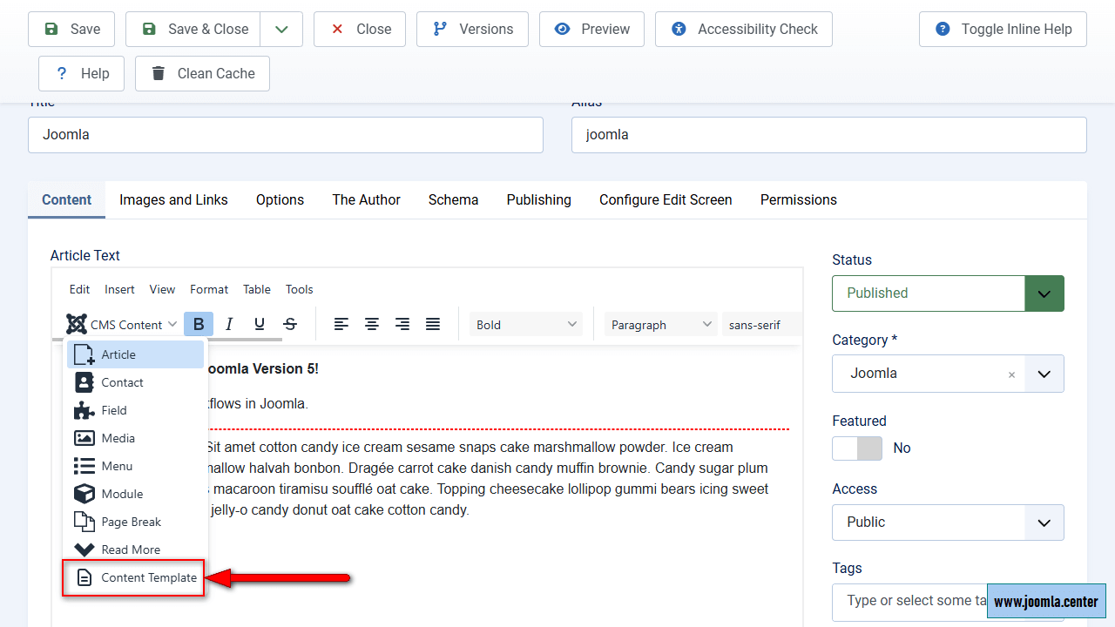This screenshot has height=627, width=1115.
Task: Center align text in editor
Action: 372,325
